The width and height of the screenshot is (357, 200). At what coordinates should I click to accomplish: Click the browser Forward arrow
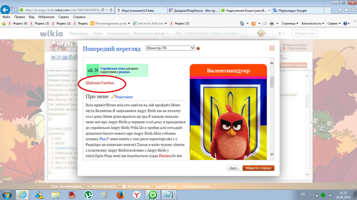click(14, 10)
